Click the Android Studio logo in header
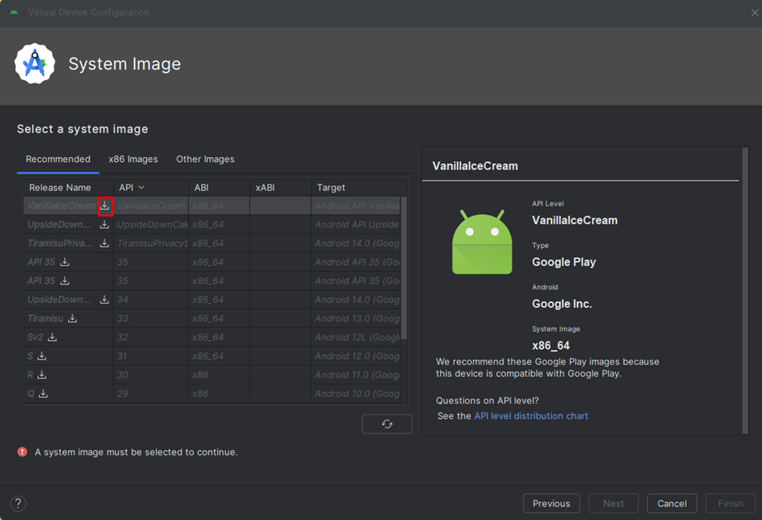Viewport: 762px width, 520px height. pyautogui.click(x=35, y=64)
